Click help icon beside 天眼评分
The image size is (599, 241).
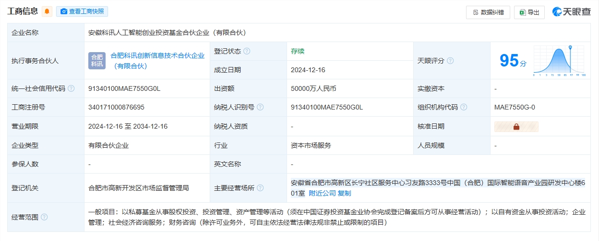[450, 61]
